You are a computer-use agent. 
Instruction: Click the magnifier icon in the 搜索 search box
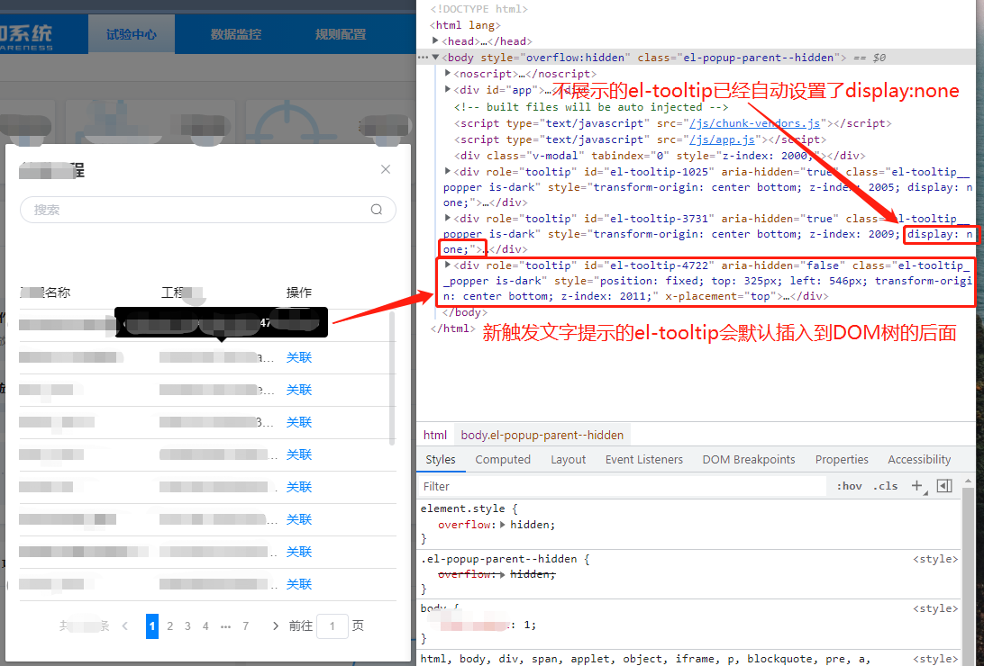click(x=377, y=209)
